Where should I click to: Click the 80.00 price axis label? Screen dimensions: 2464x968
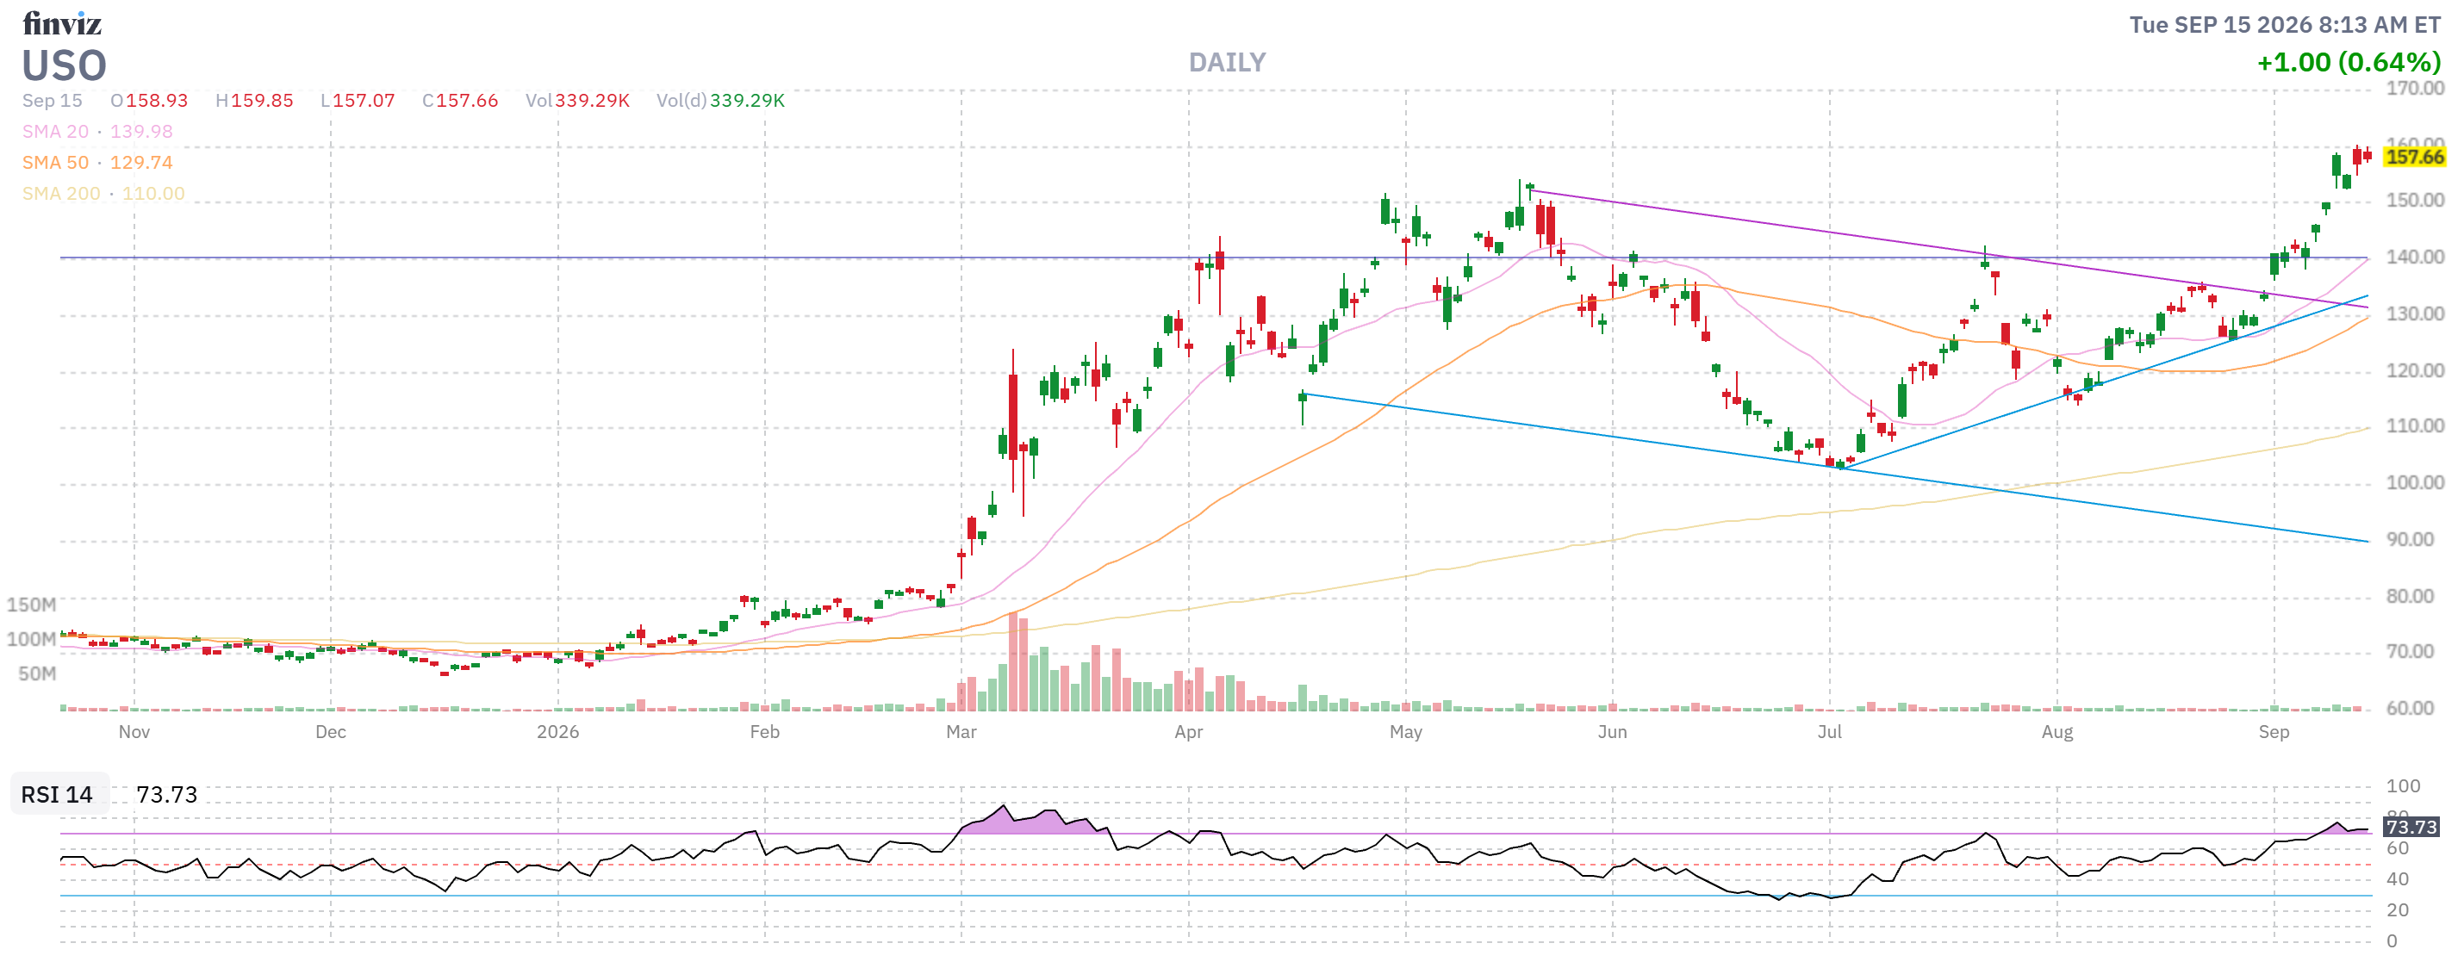[2411, 596]
